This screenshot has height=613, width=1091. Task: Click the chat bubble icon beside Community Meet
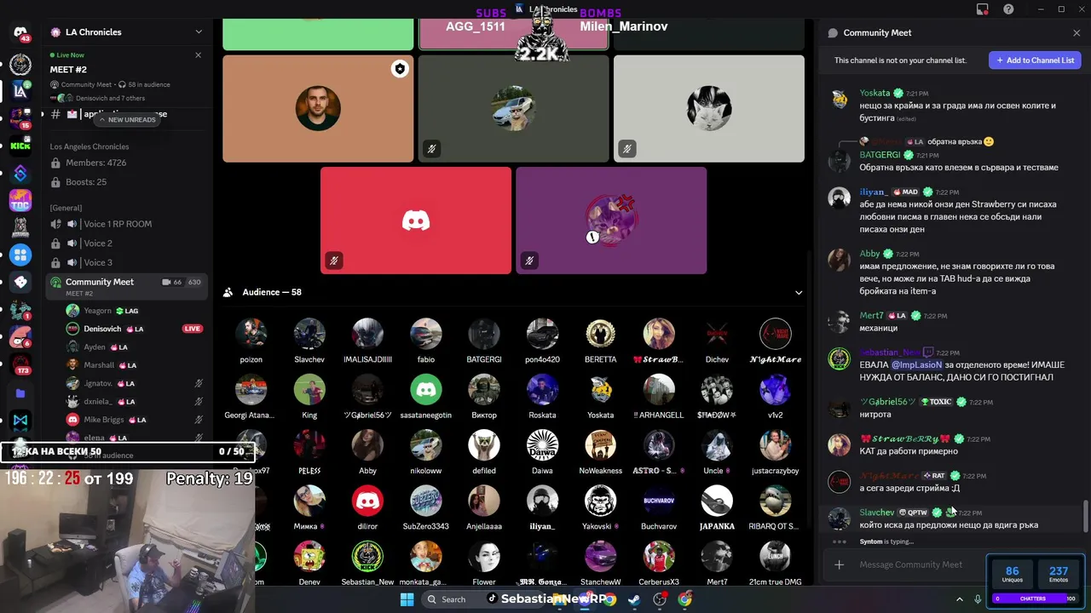833,32
